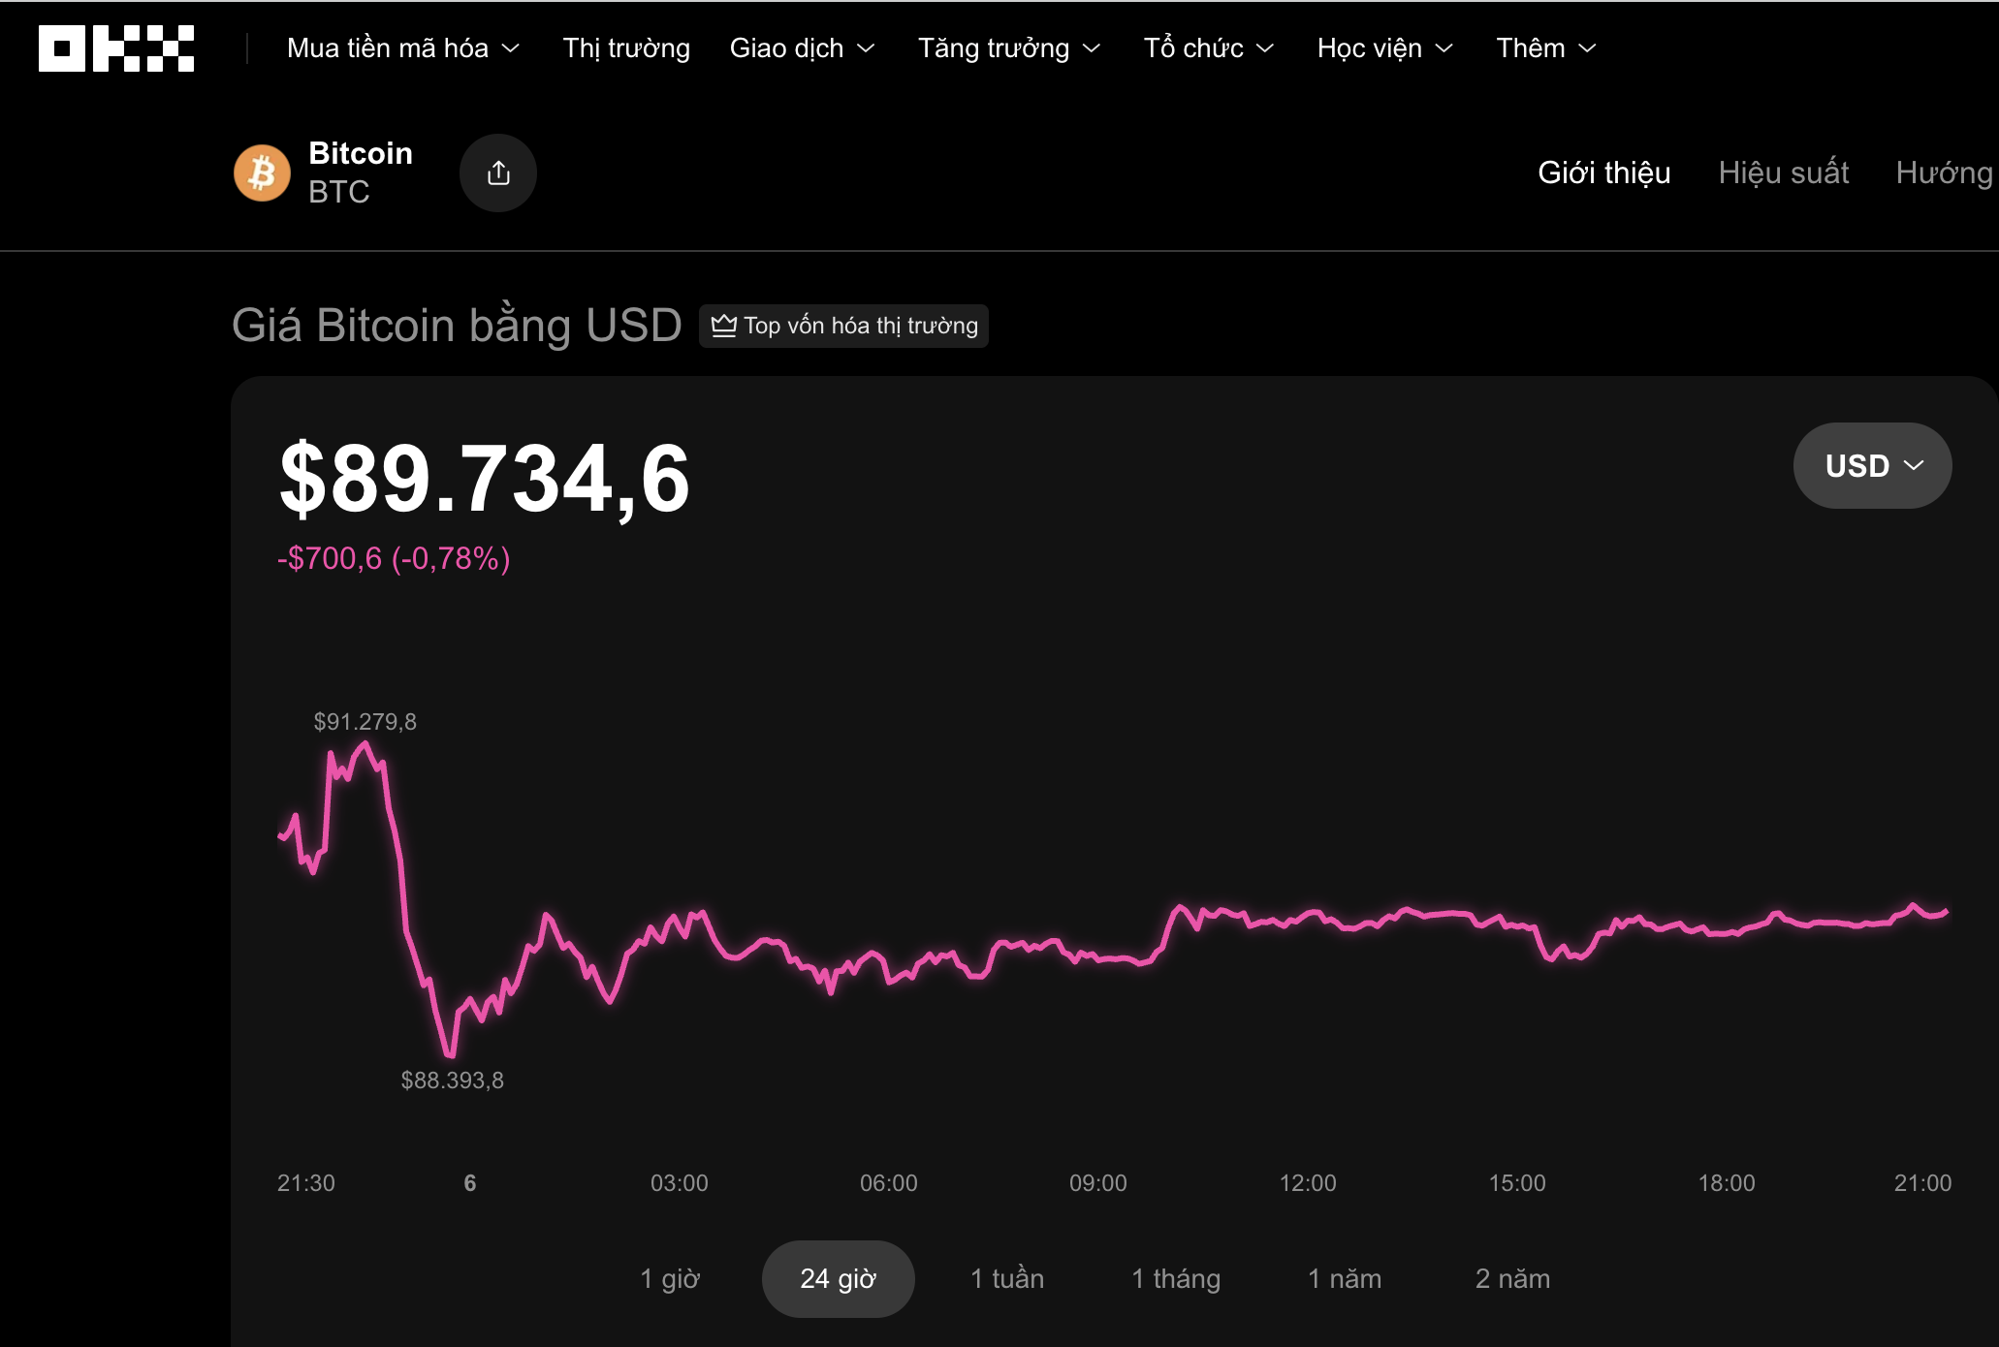Go to the Thị trường page

pyautogui.click(x=626, y=48)
